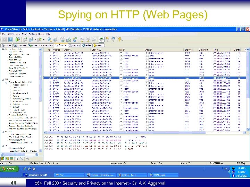Screen dimensions: 250x187
Task: Click the magnifier Find toolbar icon
Action: [50, 39]
